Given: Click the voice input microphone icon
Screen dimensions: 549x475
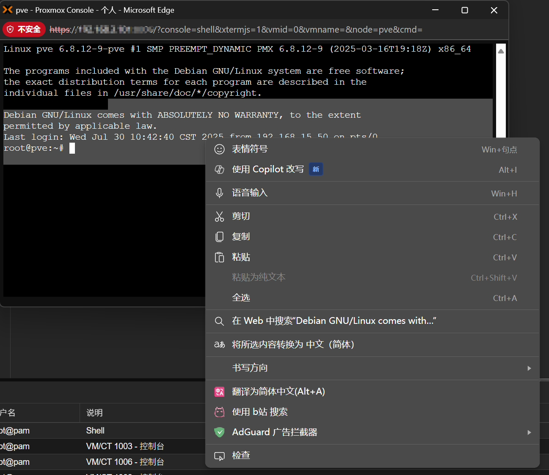Looking at the screenshot, I should pos(219,193).
